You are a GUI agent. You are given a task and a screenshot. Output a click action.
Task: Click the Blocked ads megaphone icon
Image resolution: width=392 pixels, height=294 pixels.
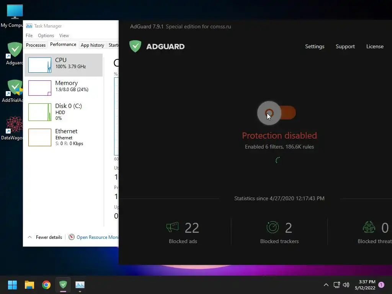pyautogui.click(x=173, y=227)
